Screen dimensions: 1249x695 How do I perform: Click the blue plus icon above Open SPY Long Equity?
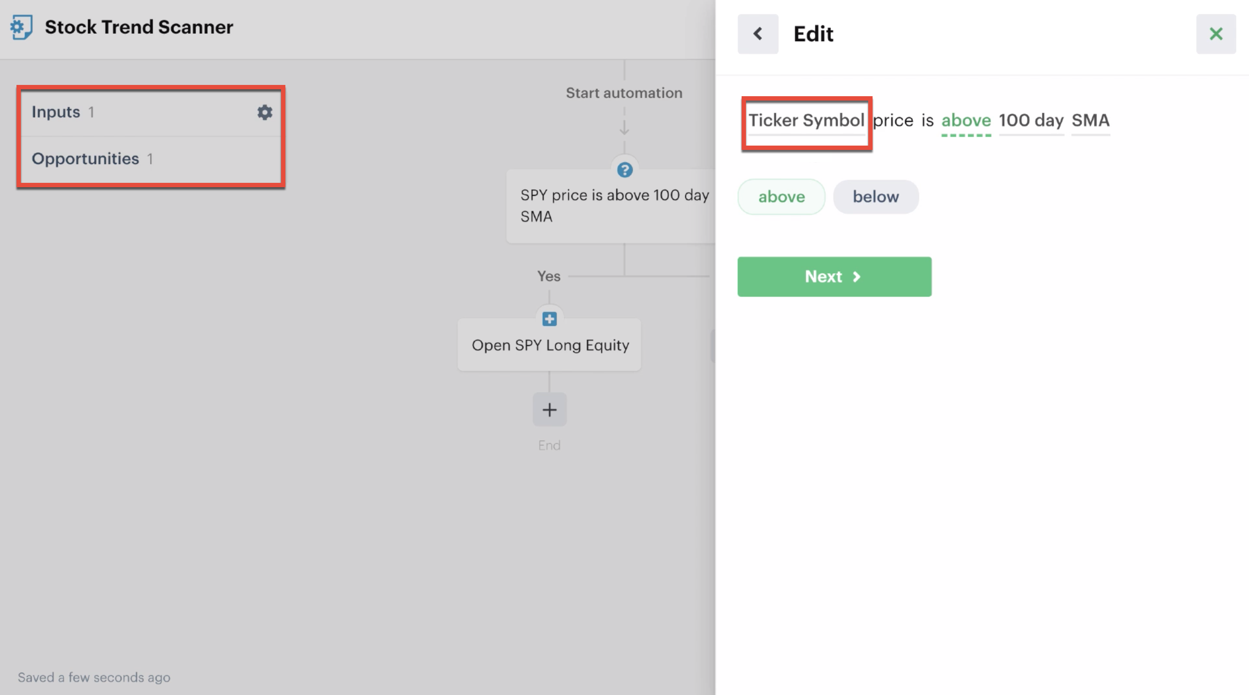(x=549, y=319)
